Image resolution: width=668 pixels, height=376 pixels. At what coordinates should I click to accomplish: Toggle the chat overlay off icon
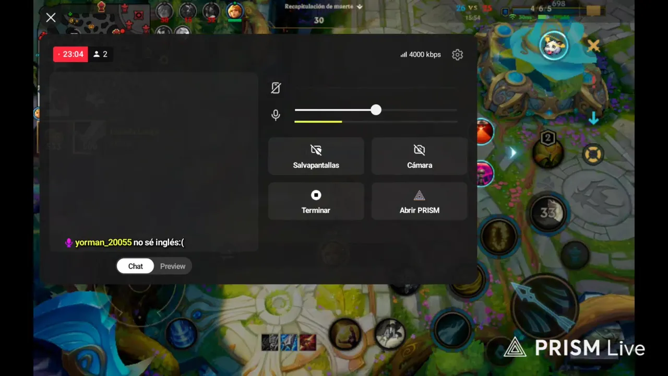coord(276,88)
